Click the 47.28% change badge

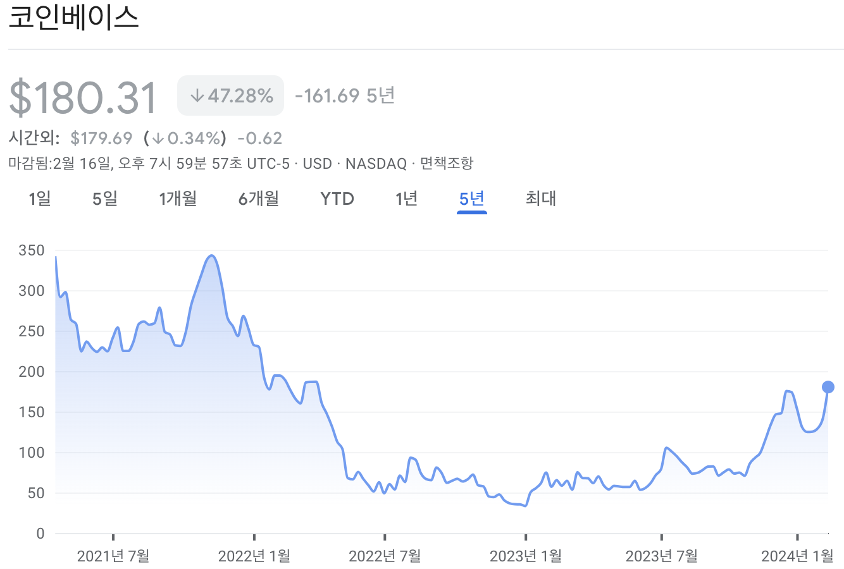point(231,95)
